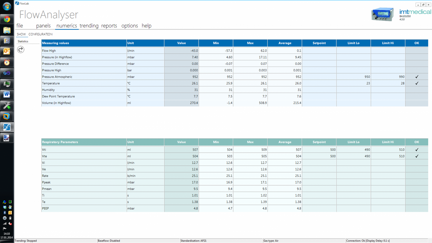Image resolution: width=432 pixels, height=243 pixels.
Task: Click the reset statistics circular arrow icon
Action: (20, 50)
